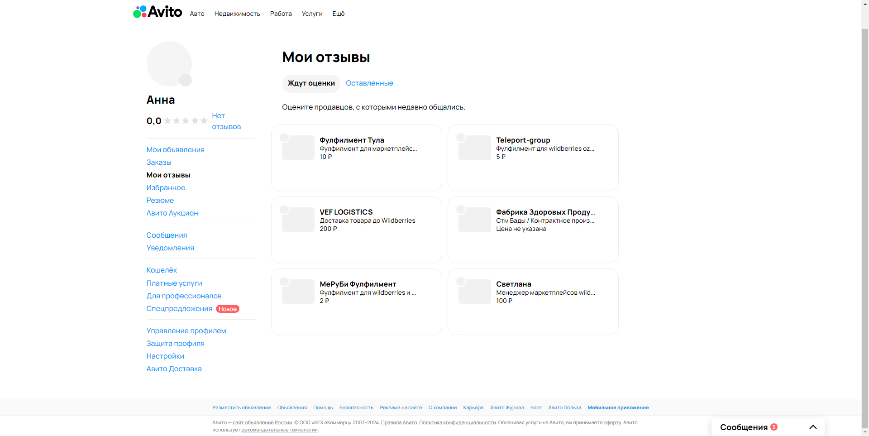This screenshot has height=436, width=869.
Task: Open Управление профилем
Action: (x=186, y=331)
